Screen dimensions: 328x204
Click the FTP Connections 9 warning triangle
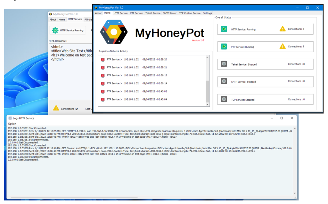point(283,46)
